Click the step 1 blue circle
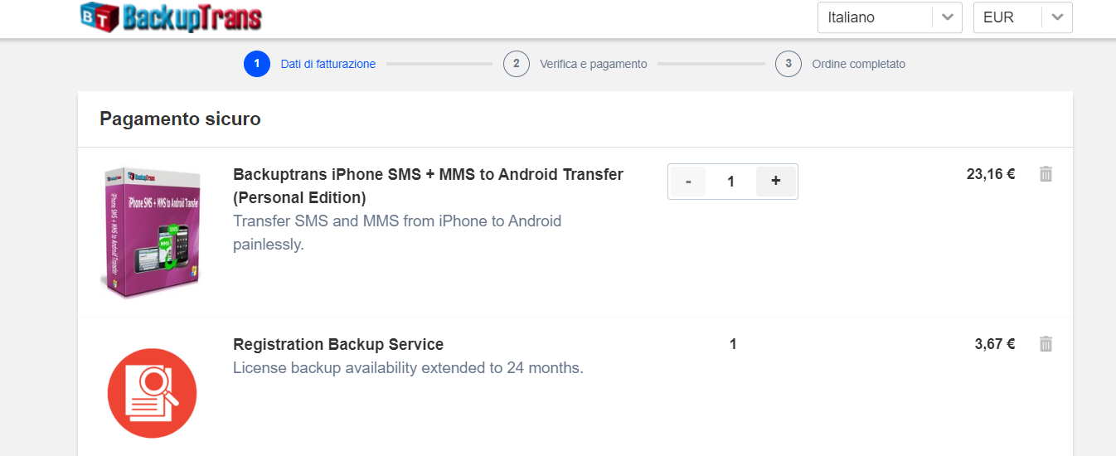 [x=257, y=64]
